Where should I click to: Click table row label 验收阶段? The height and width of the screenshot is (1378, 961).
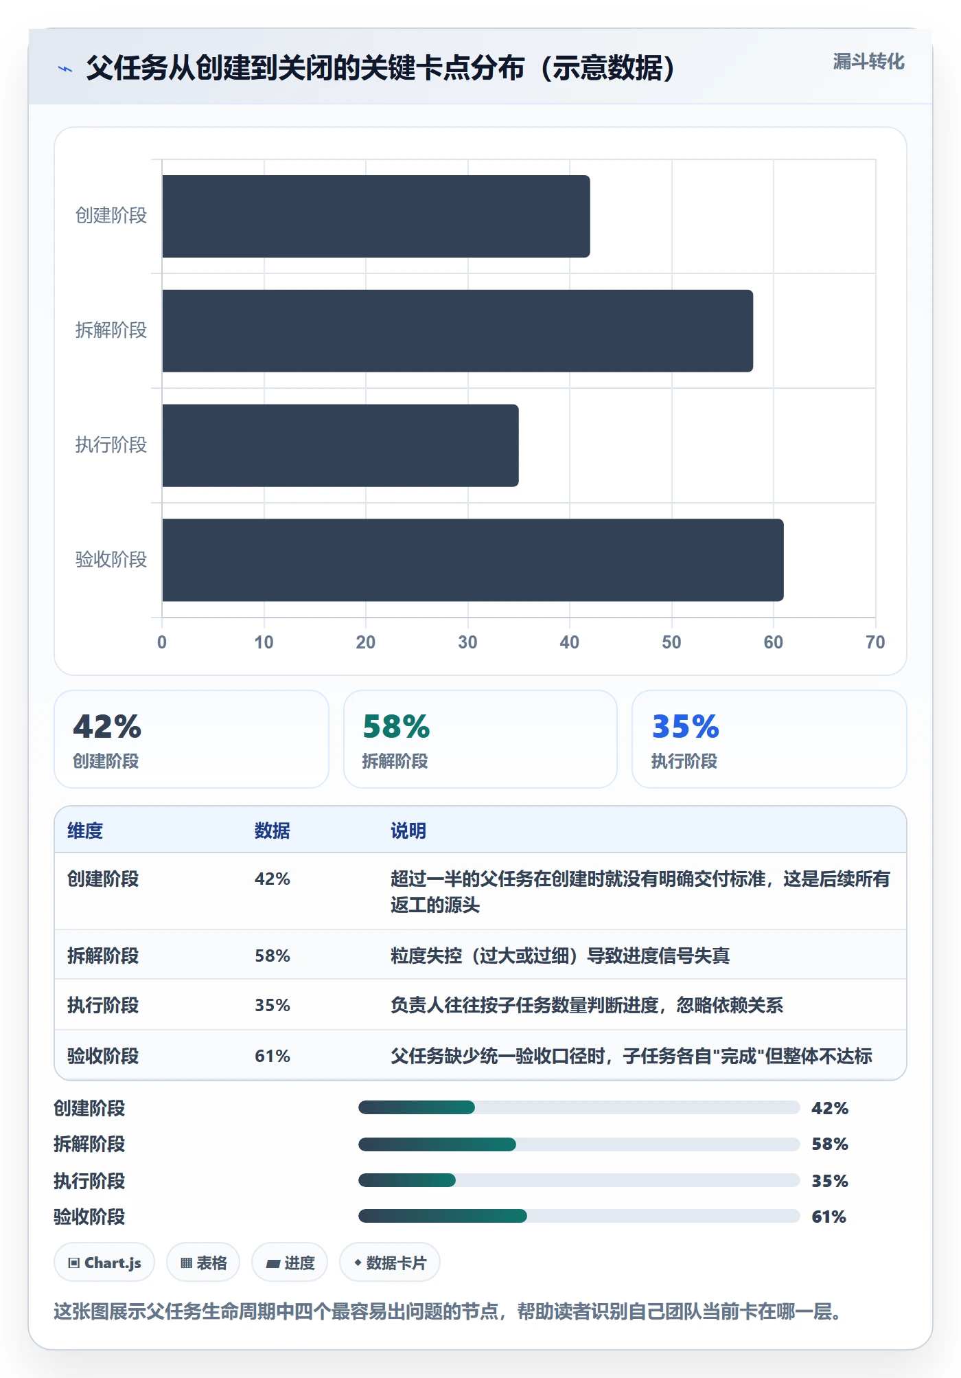[x=103, y=1056]
